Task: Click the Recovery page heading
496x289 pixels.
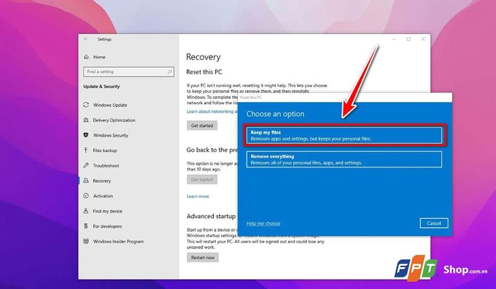Action: (x=203, y=57)
